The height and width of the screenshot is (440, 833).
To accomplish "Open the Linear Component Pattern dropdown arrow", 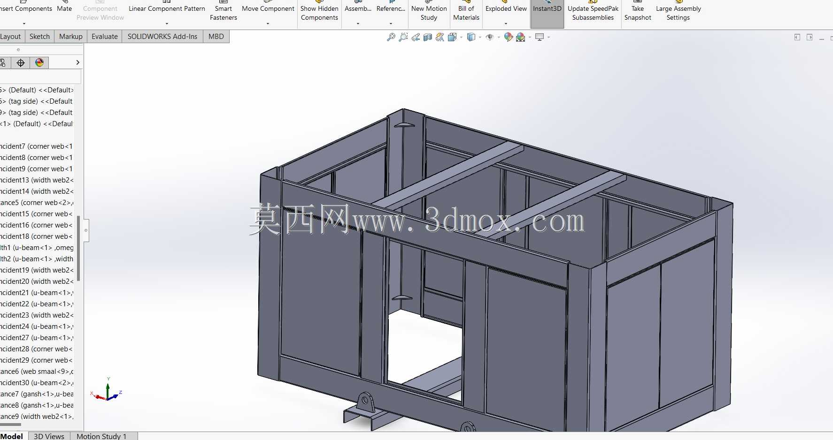I will [167, 23].
